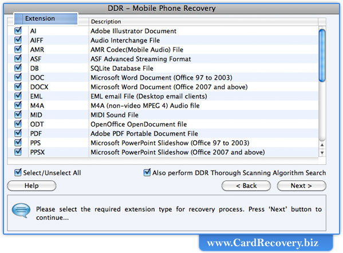Uncheck the PDF extension checkbox
Screen dimensions: 343x253
18,133
